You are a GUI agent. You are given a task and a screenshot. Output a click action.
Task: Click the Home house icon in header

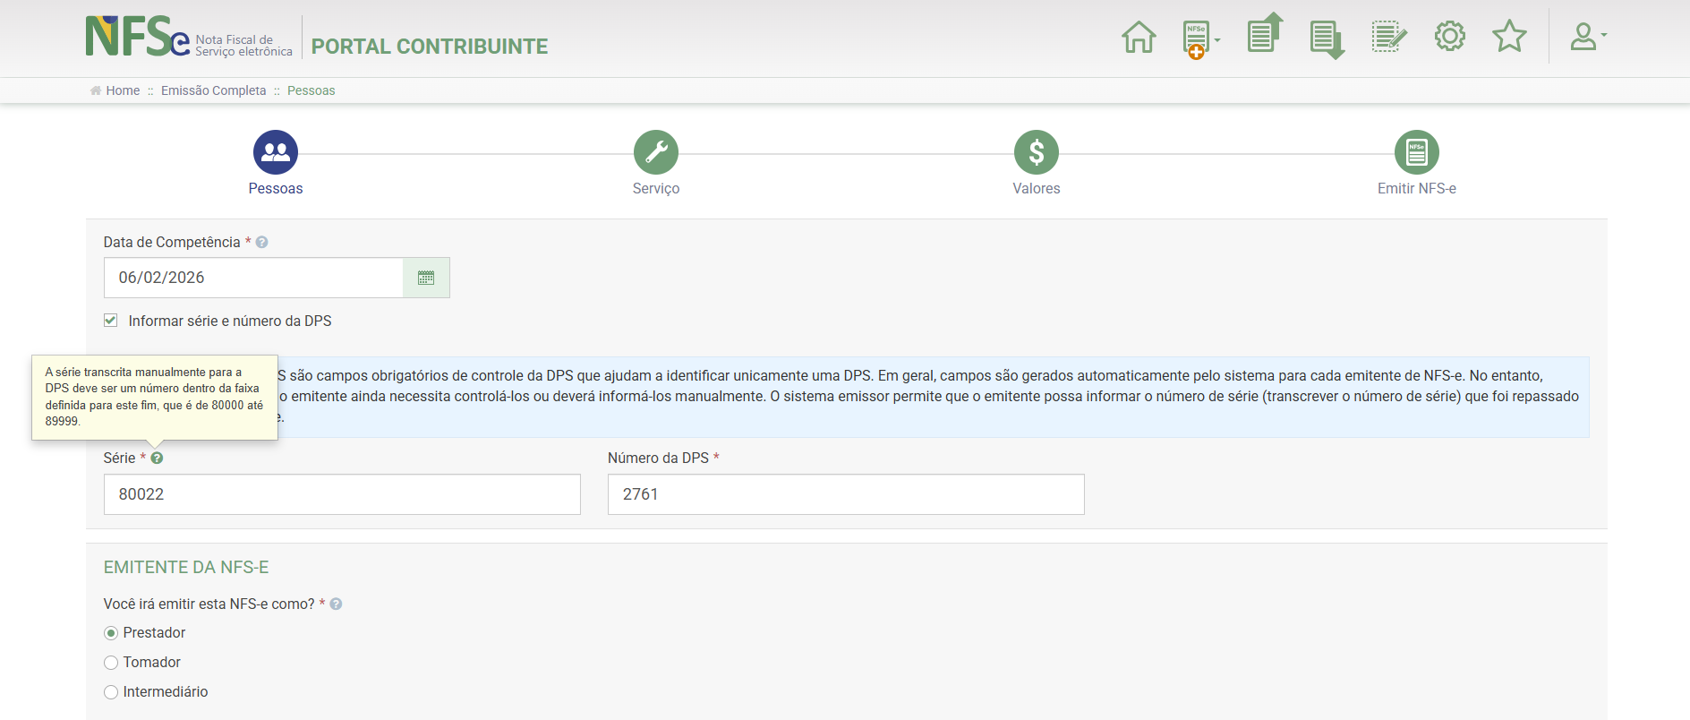click(1139, 37)
